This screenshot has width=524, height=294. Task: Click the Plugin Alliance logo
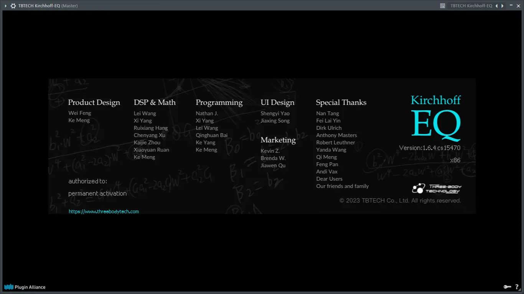coord(25,287)
